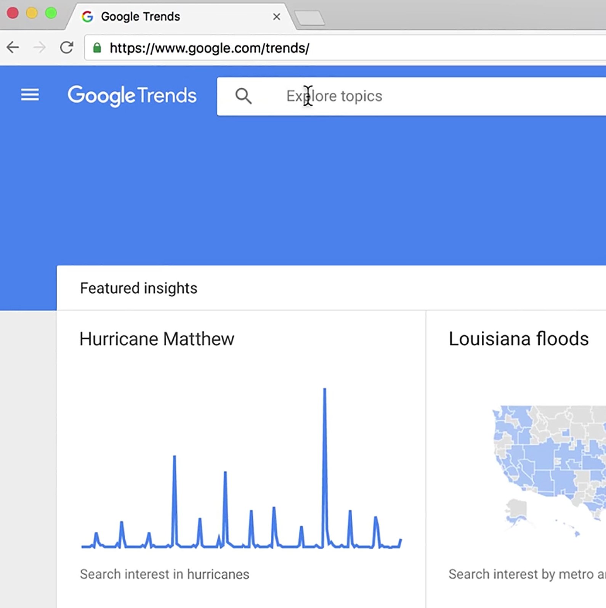The width and height of the screenshot is (606, 608).
Task: Click the Search interest in hurricanes caption
Action: coord(165,574)
